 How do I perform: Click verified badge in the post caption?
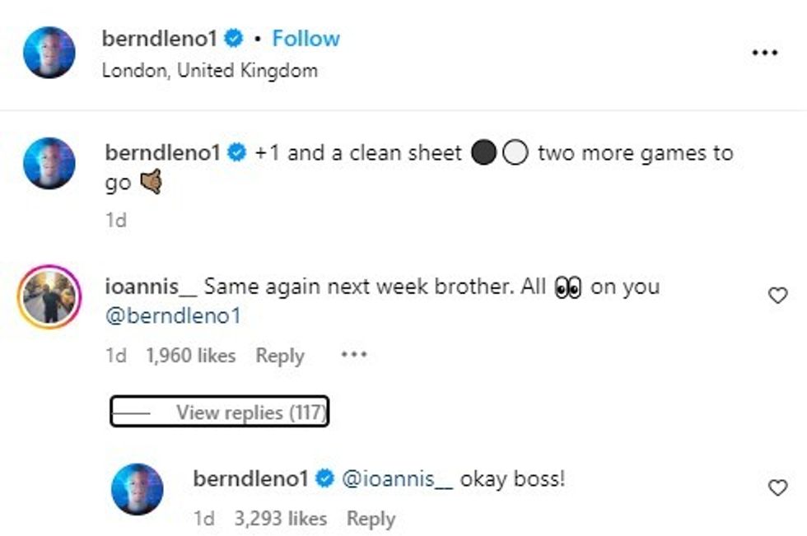(x=238, y=151)
